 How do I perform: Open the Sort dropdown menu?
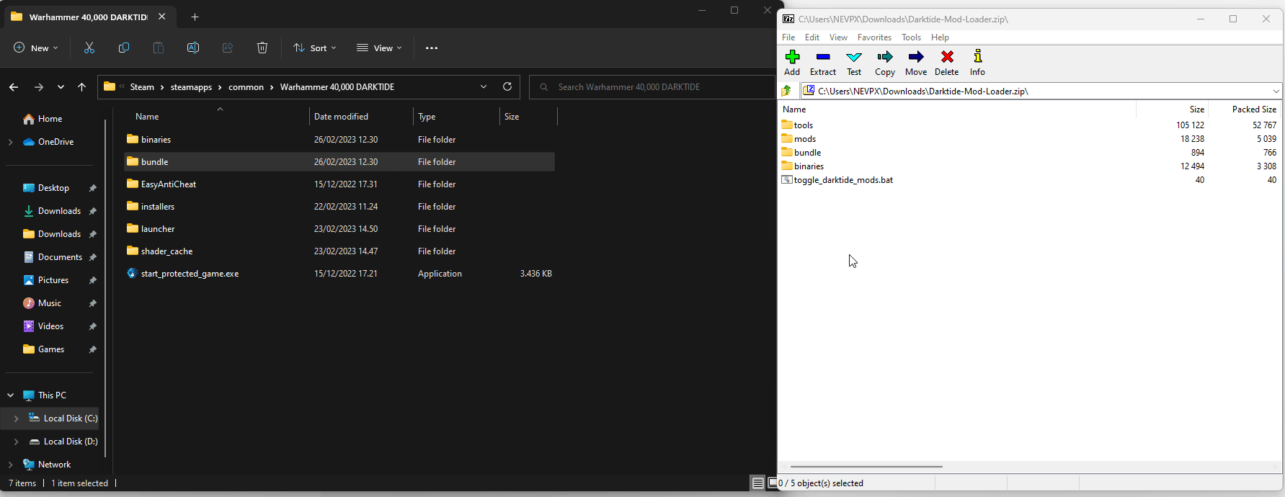[x=315, y=48]
